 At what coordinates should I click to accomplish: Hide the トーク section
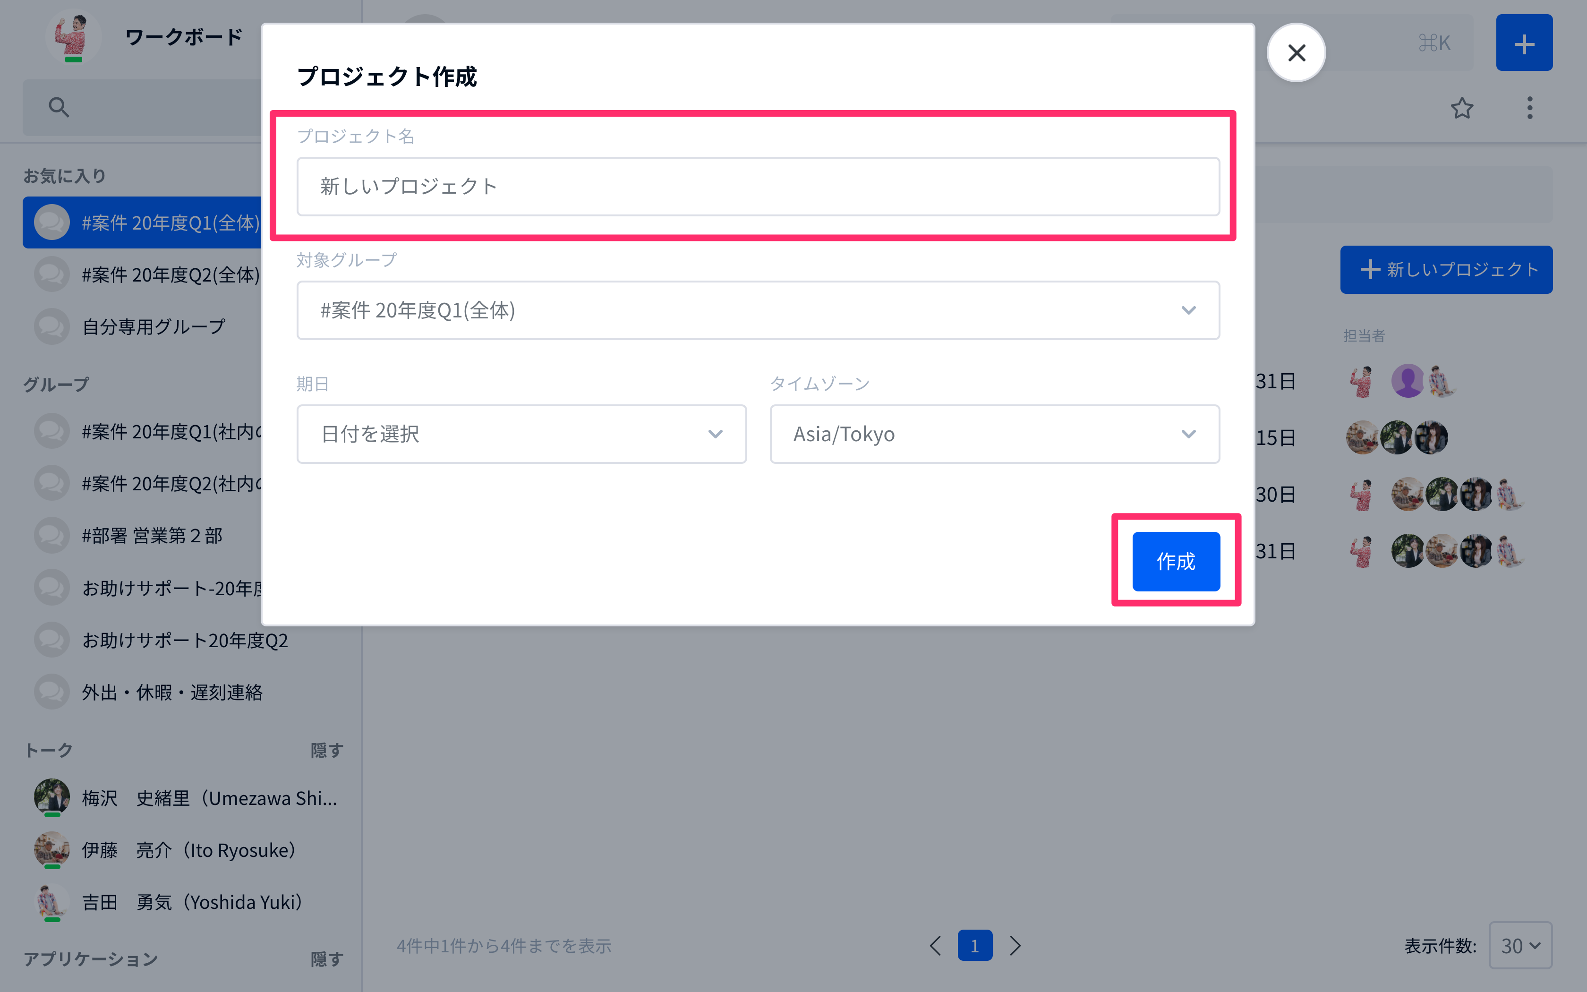point(326,750)
